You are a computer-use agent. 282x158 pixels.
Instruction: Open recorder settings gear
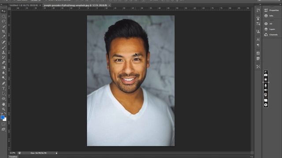[266, 105]
